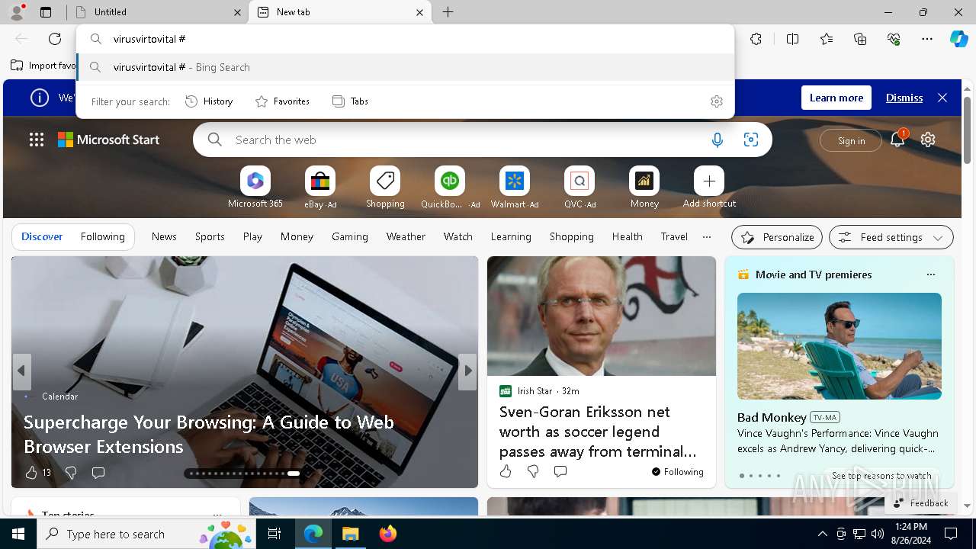Image resolution: width=976 pixels, height=549 pixels.
Task: Click the Sign in button
Action: click(x=851, y=140)
